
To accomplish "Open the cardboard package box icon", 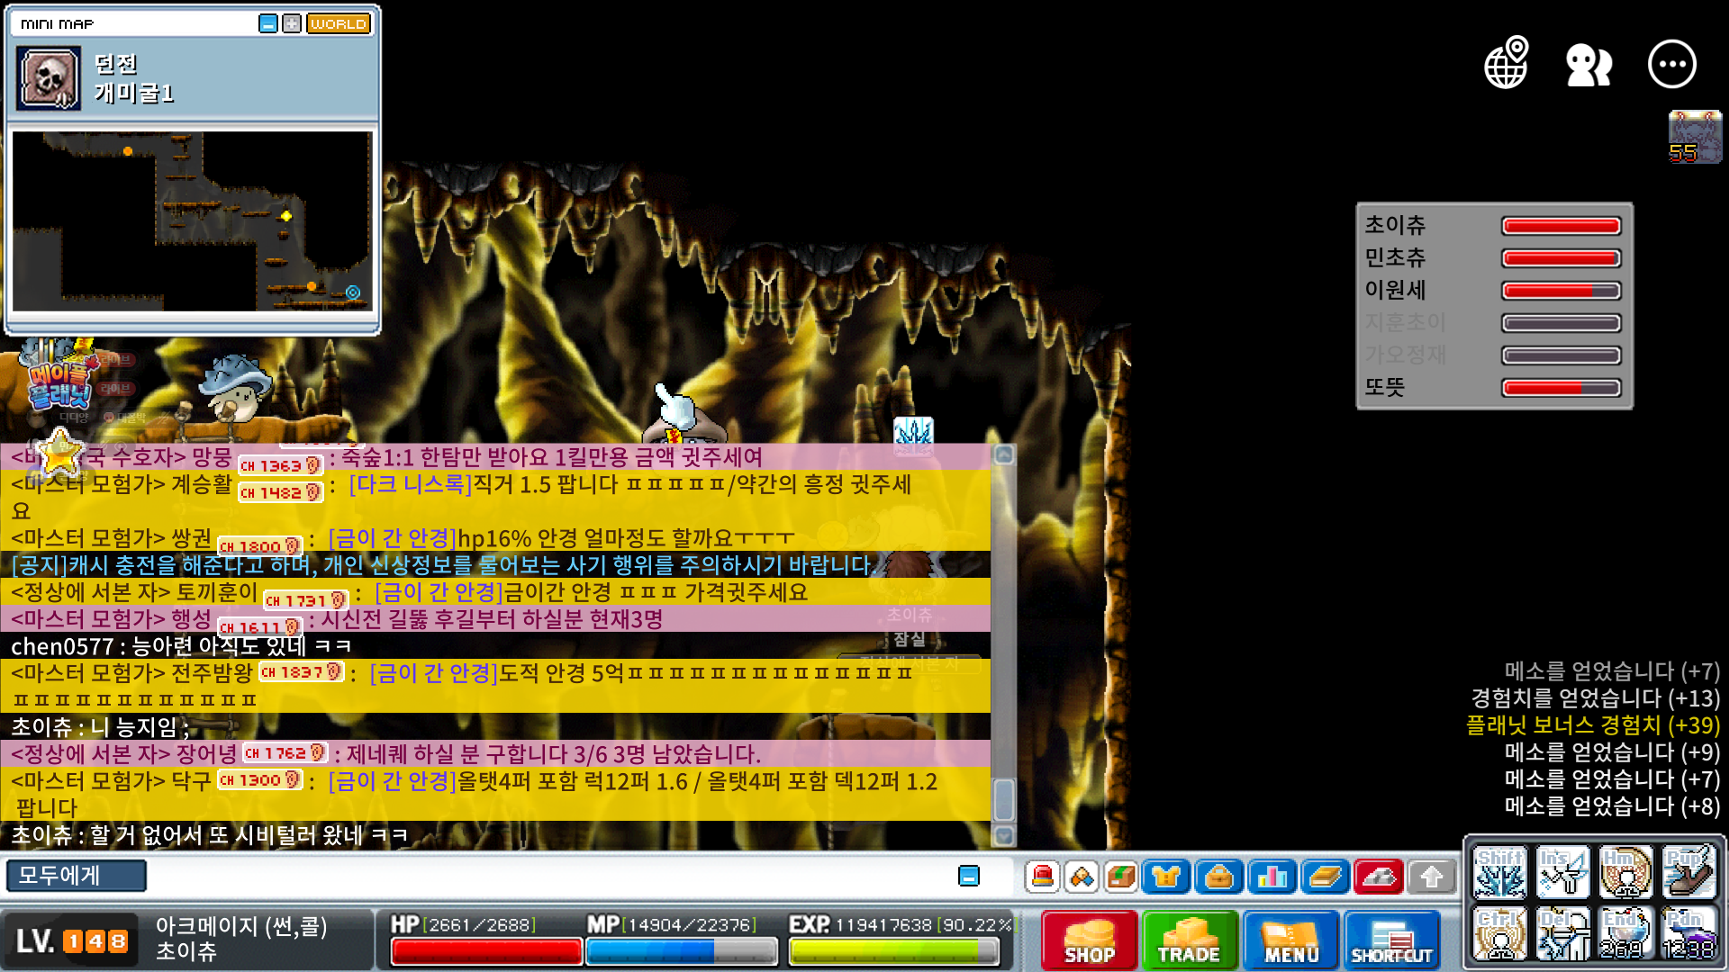I will pyautogui.click(x=1120, y=876).
